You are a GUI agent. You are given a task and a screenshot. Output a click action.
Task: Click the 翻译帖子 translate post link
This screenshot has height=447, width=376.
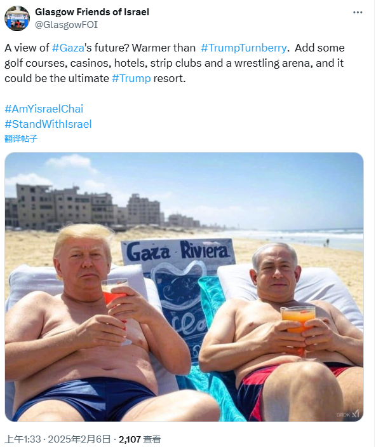coord(21,139)
